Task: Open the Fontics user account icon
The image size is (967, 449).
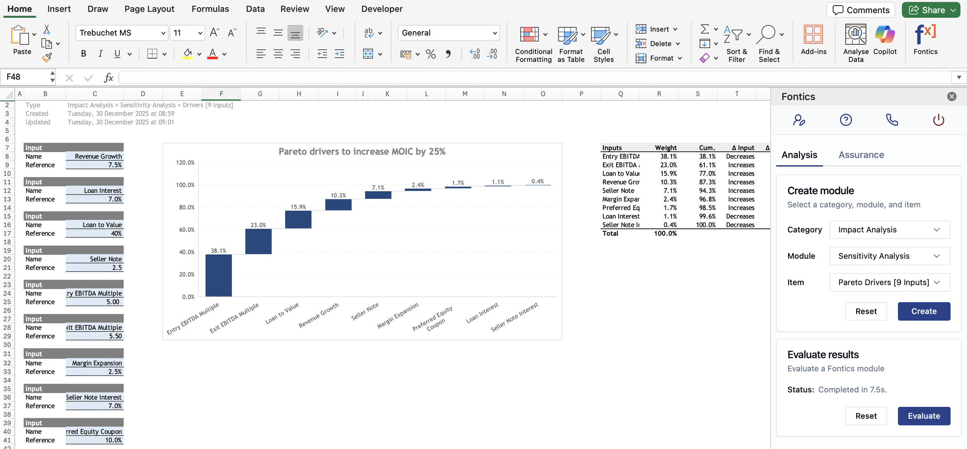Action: (x=799, y=120)
